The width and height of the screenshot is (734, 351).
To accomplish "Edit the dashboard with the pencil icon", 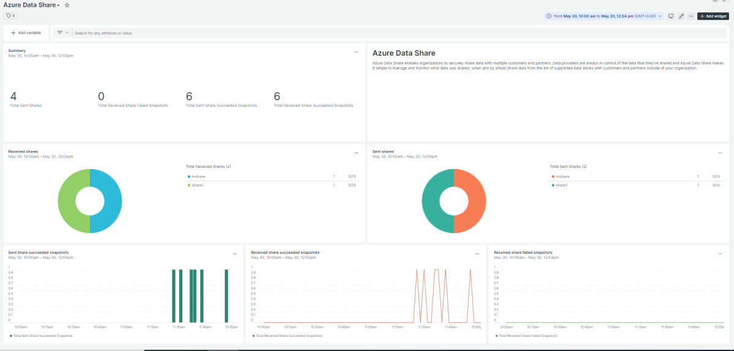I will coord(681,16).
